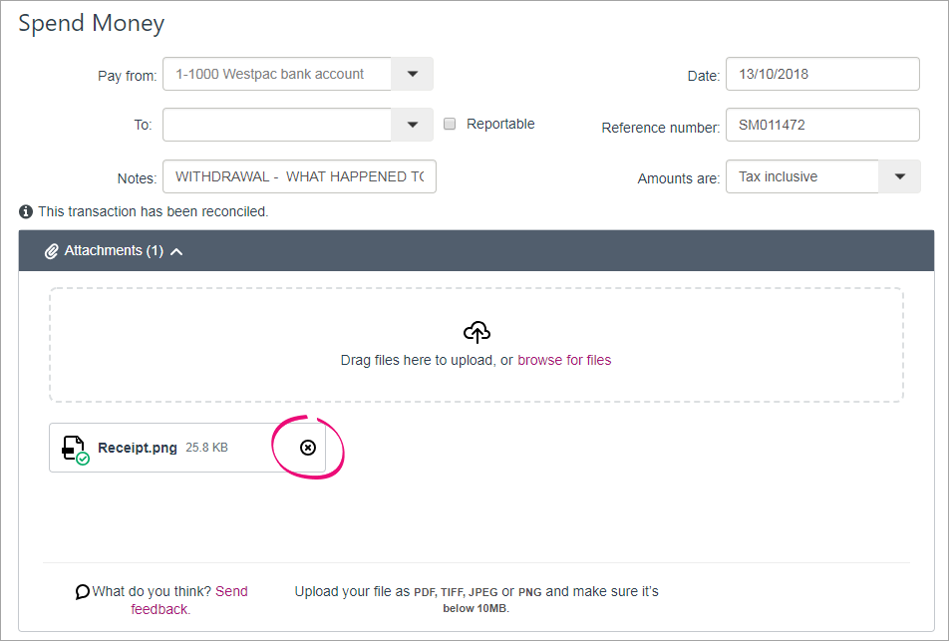Open the To contact dropdown

(x=413, y=125)
